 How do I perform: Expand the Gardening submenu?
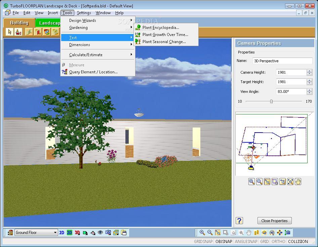coord(98,27)
